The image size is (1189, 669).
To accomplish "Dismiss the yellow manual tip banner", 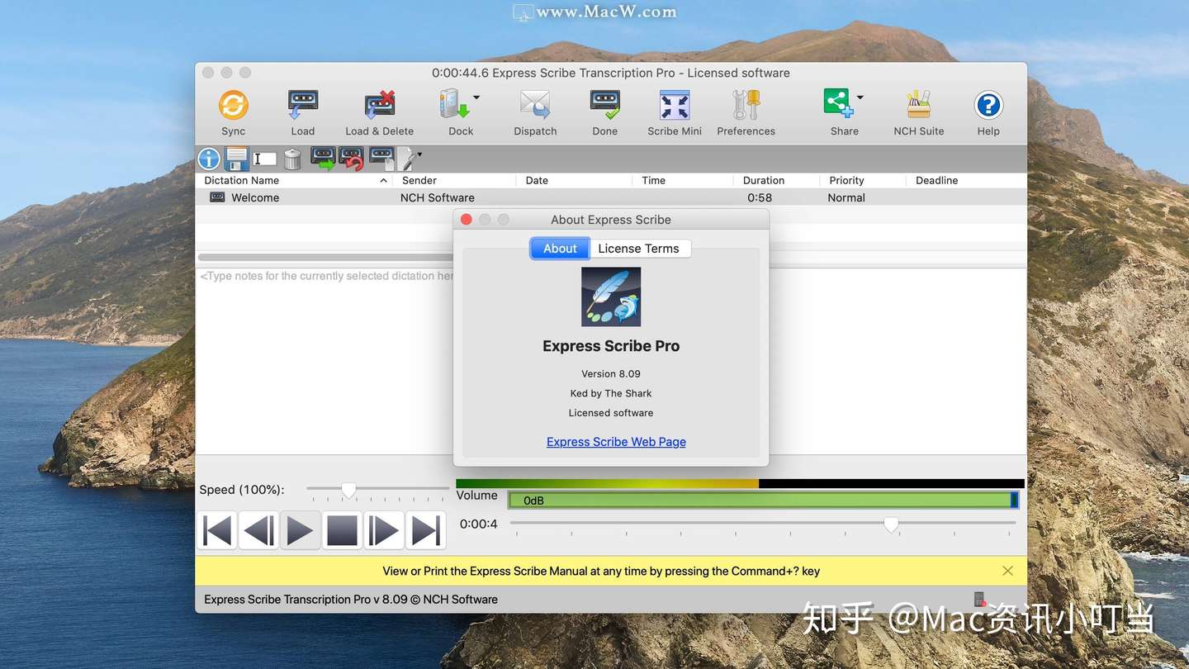I will [1007, 571].
